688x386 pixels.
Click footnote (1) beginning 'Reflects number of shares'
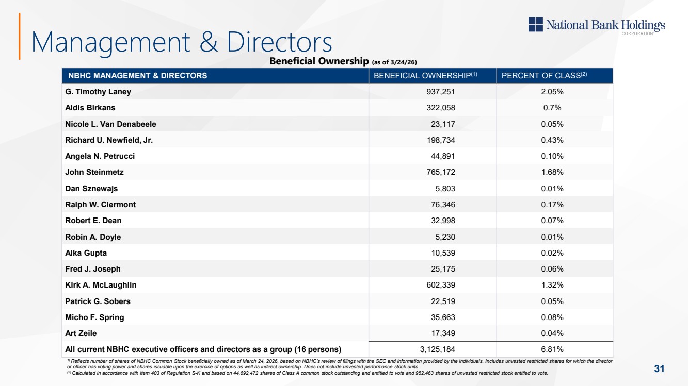340,364
